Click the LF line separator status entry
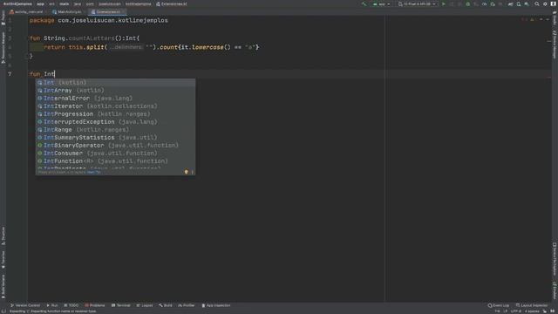The height and width of the screenshot is (314, 558). point(506,311)
